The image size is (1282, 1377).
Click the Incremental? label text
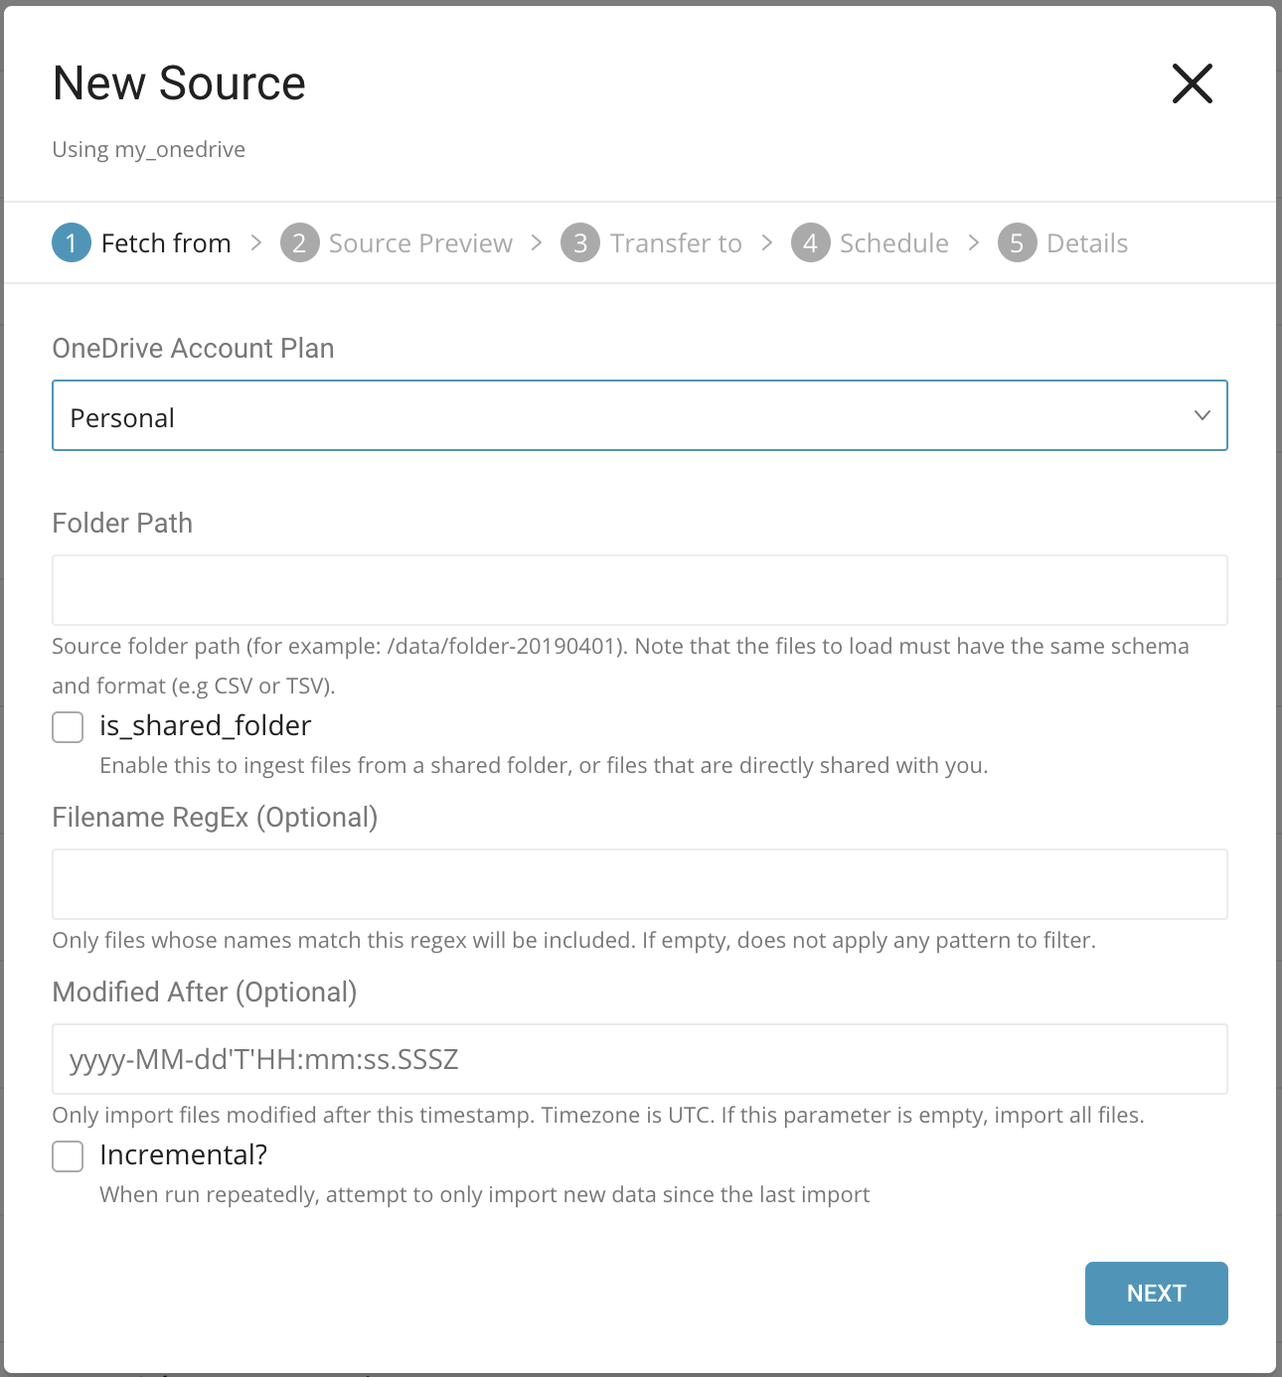pos(184,1155)
